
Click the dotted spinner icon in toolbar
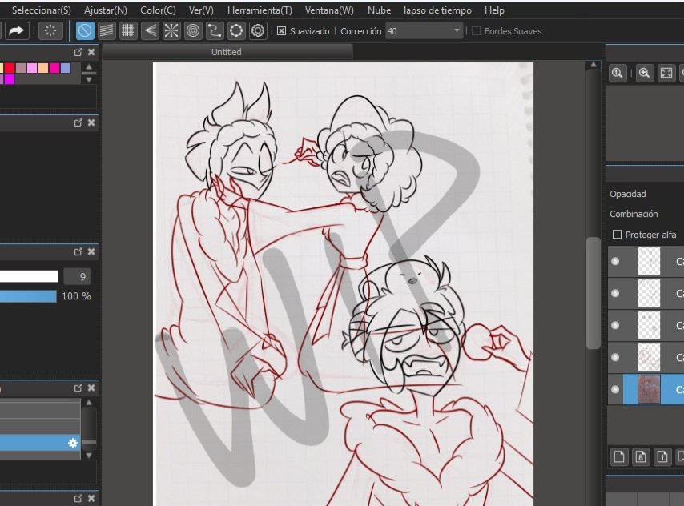coord(50,31)
